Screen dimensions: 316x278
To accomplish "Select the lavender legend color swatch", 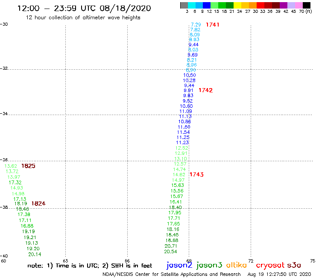I will [291, 5].
